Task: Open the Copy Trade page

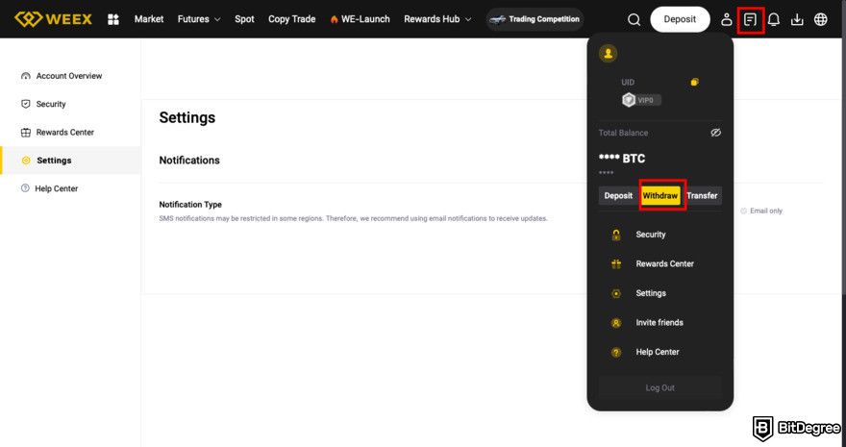Action: click(x=292, y=19)
